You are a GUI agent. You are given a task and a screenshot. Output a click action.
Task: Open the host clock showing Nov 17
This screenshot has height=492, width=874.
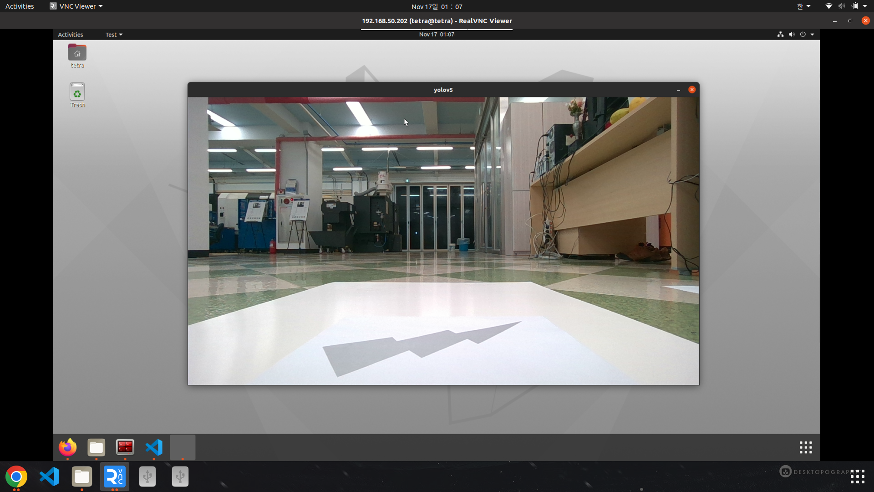coord(437,6)
